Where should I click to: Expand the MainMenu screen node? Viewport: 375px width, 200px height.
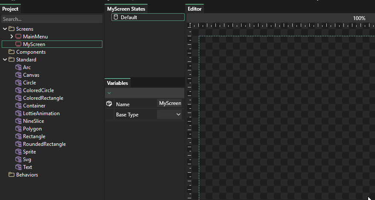point(12,37)
